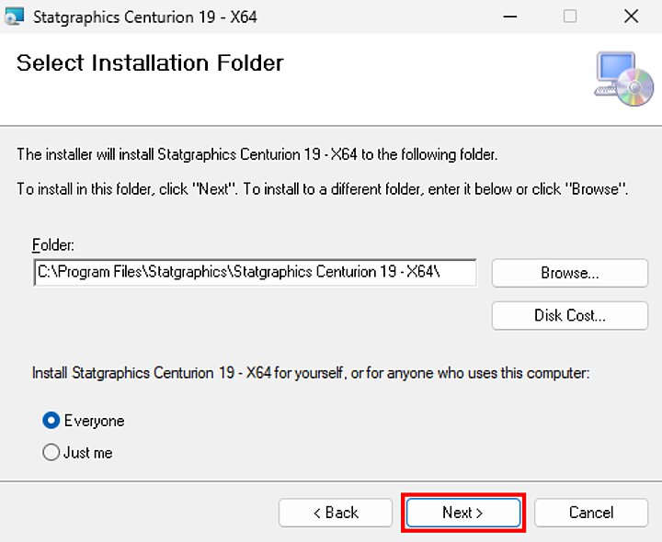Click the "Folder:" field label
Screen dimensions: 662x542
tap(52, 245)
